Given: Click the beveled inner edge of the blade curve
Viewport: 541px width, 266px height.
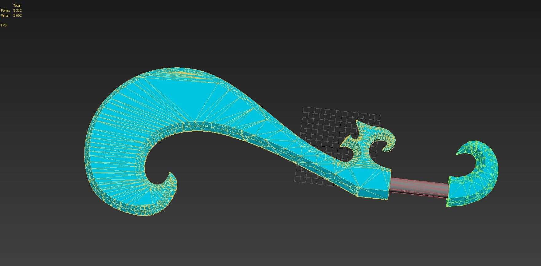Looking at the screenshot, I should click(x=197, y=127).
